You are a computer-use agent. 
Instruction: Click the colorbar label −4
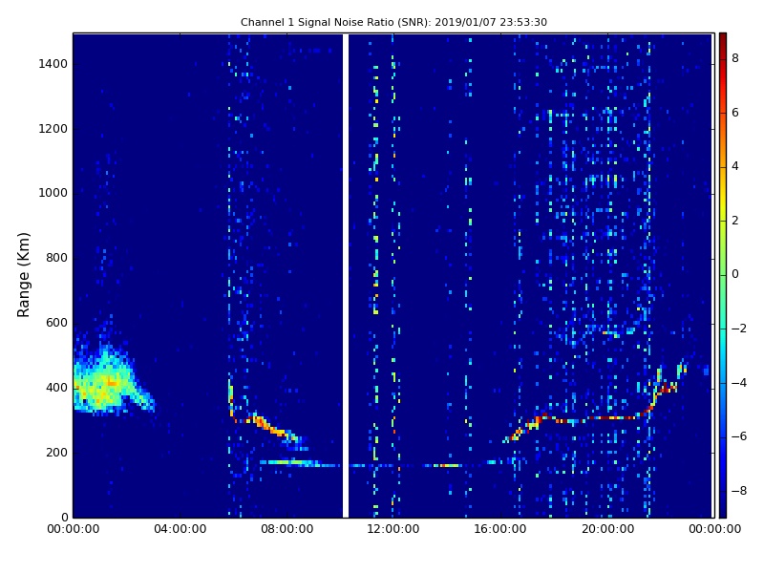click(x=739, y=383)
